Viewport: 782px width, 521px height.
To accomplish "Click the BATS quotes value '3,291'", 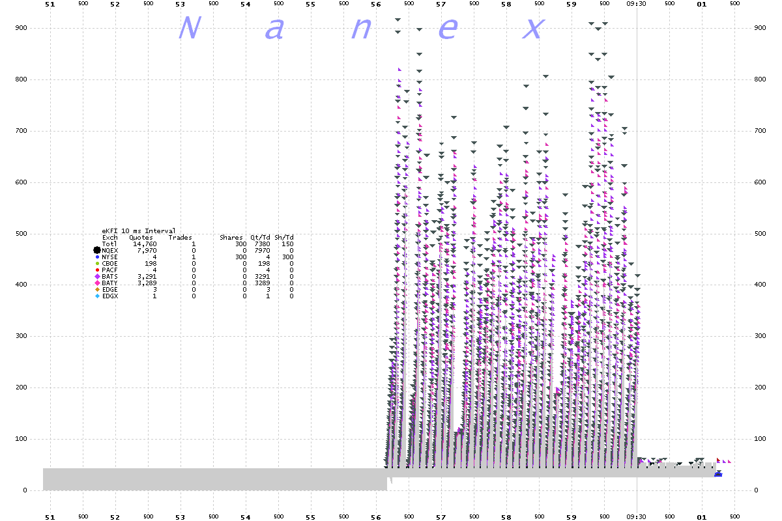I will click(x=147, y=276).
